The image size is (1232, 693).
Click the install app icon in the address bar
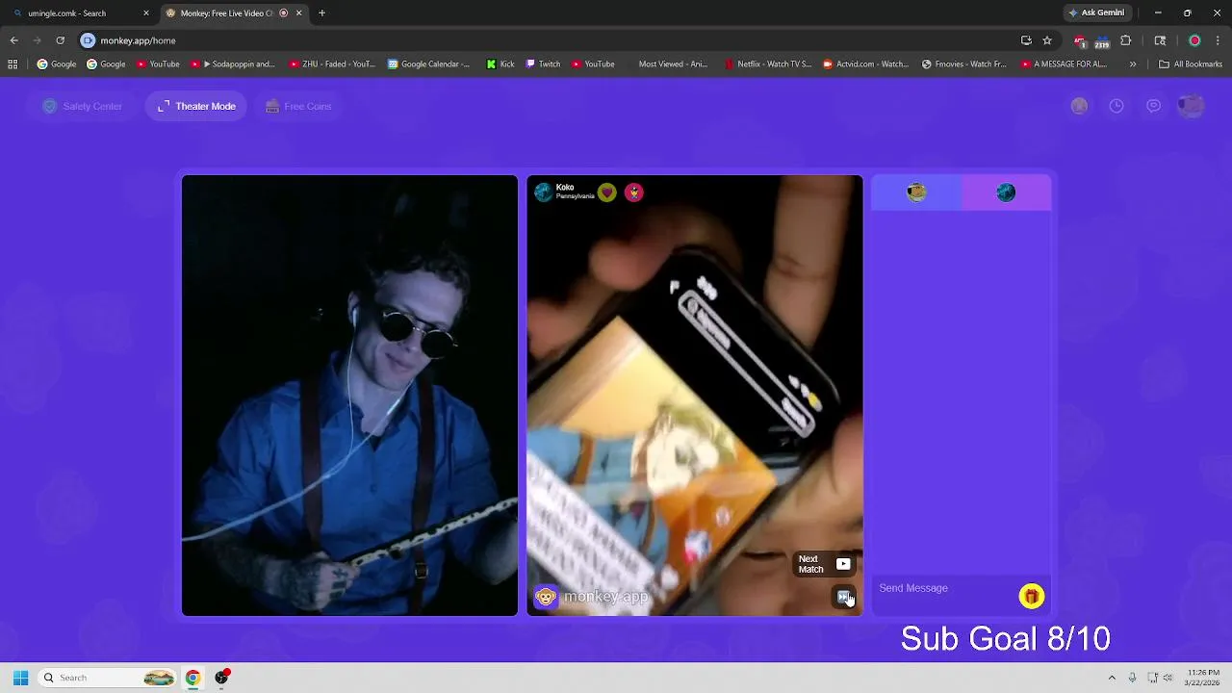(1026, 40)
